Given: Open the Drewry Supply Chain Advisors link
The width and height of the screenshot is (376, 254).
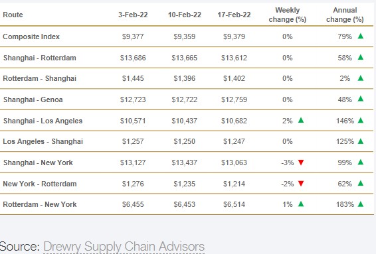Looking at the screenshot, I should (x=124, y=247).
